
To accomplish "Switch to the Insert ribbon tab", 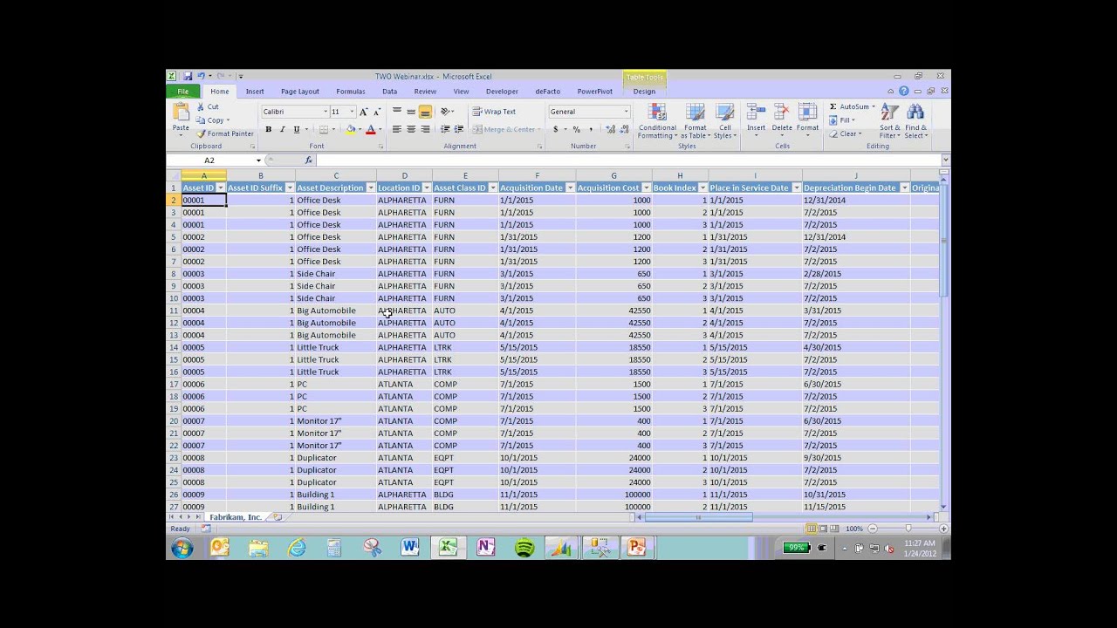I will tap(255, 92).
